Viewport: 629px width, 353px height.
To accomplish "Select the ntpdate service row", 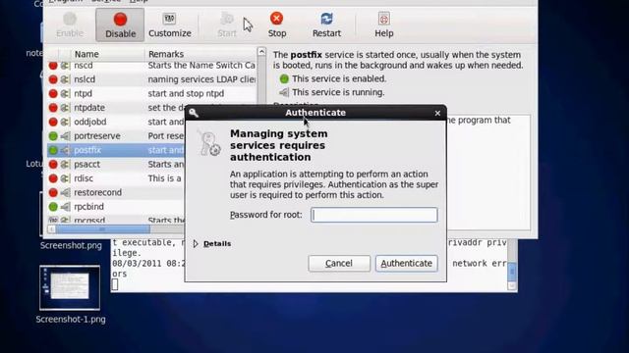I will tap(116, 108).
